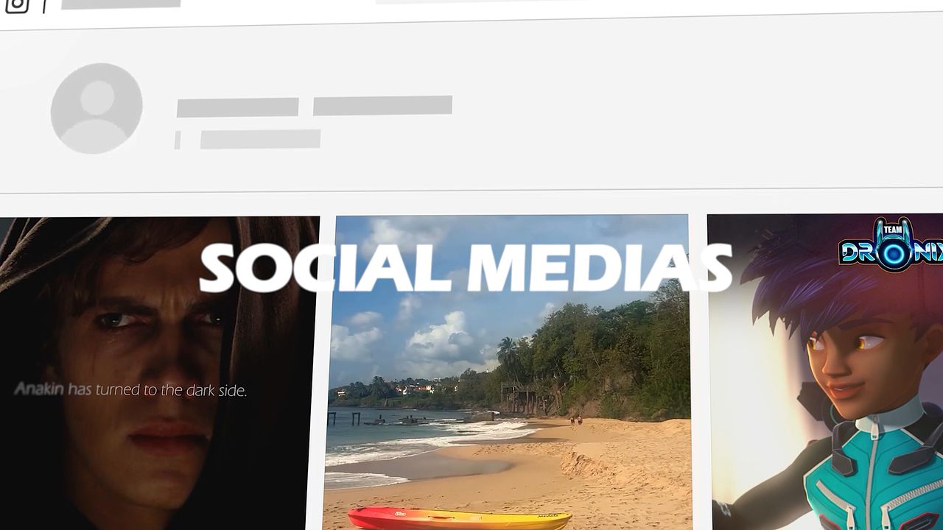Open the Team Dronix character post

826,371
